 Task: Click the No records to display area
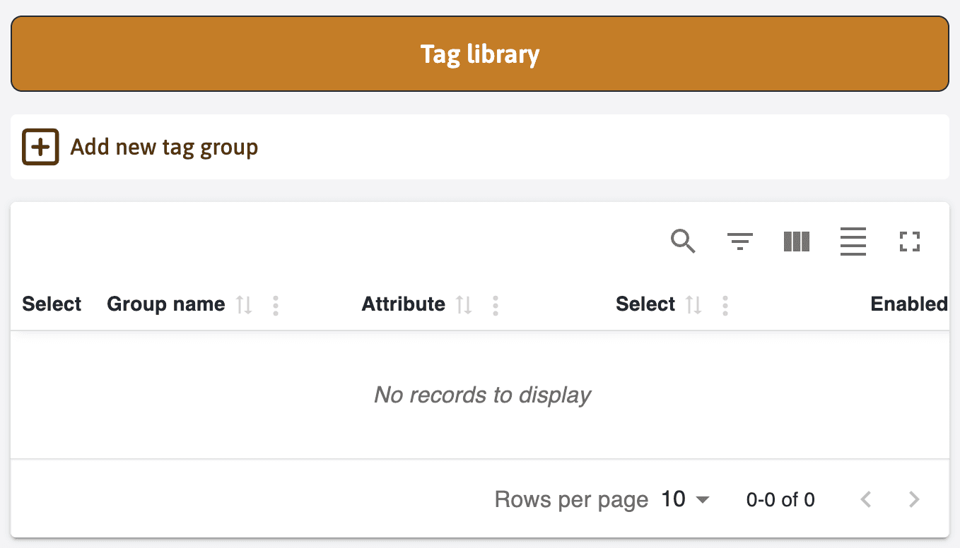(x=481, y=395)
